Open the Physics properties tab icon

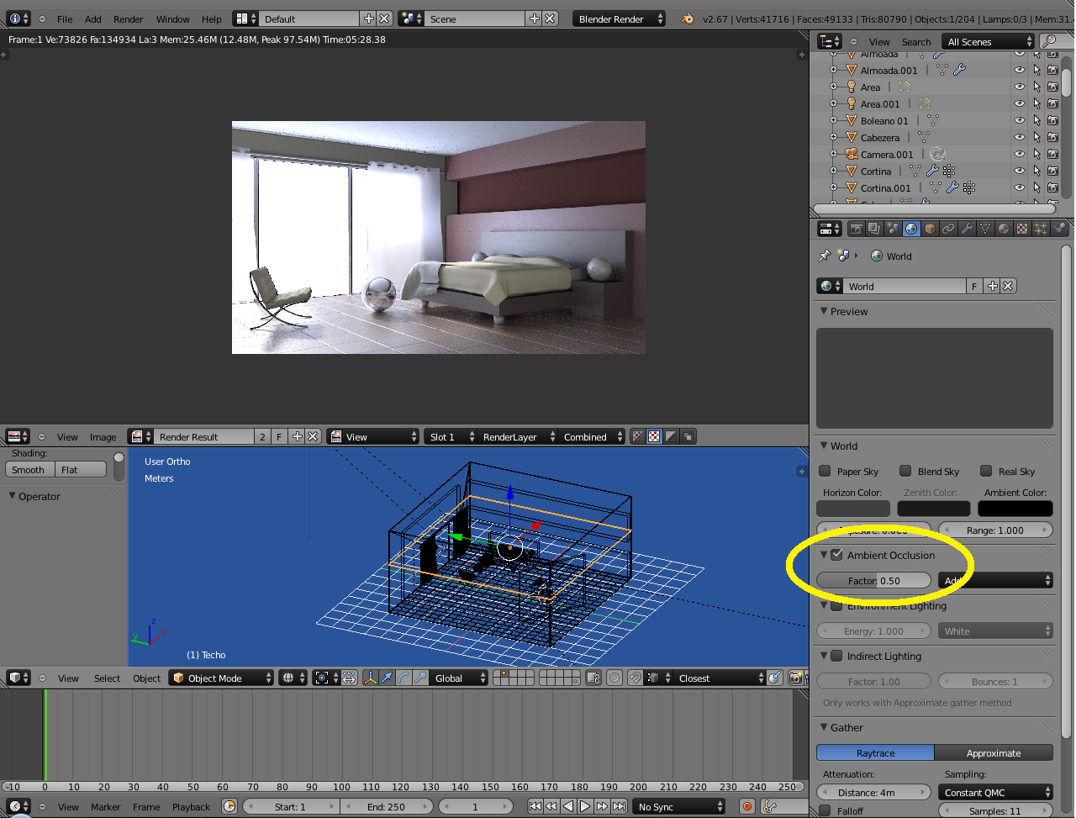pos(1059,229)
